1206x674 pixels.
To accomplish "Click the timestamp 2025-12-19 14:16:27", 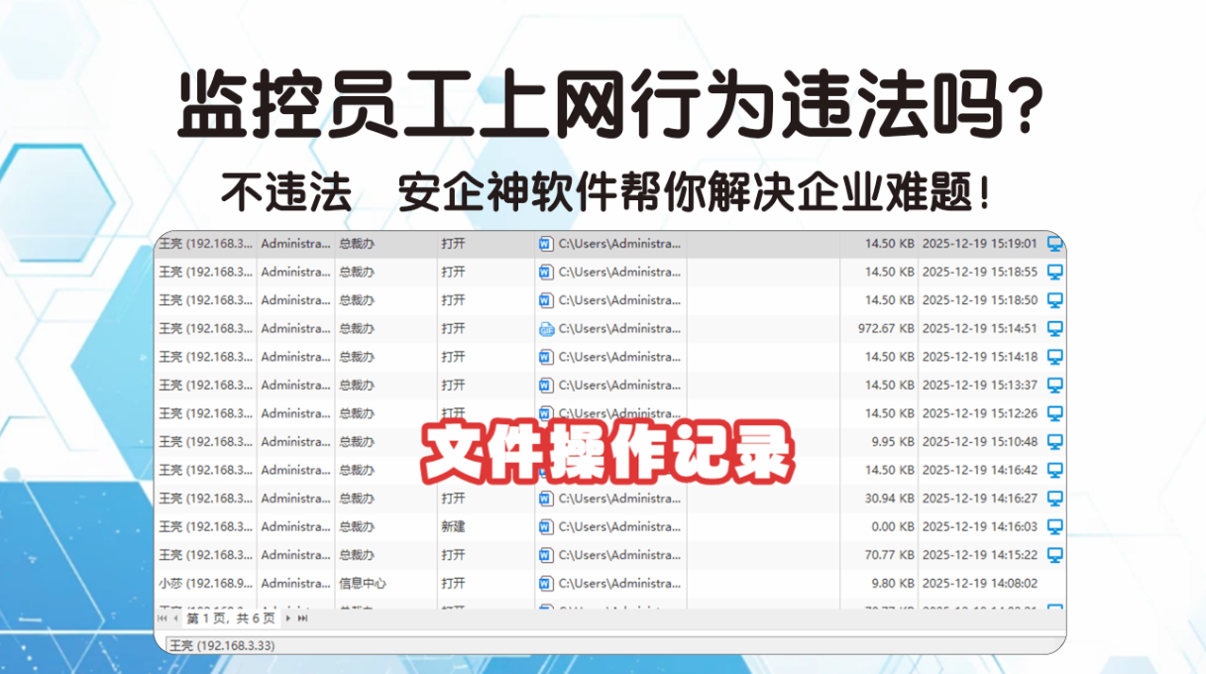I will pos(980,499).
